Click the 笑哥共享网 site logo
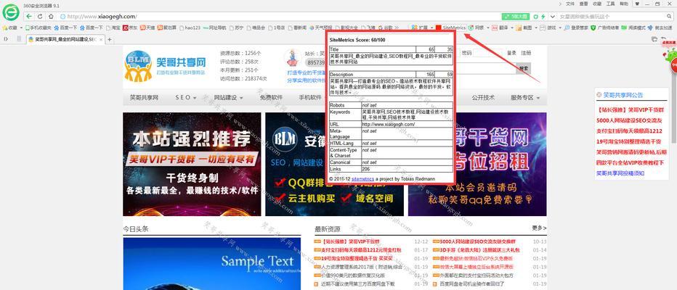This screenshot has width=677, height=290. tap(166, 66)
